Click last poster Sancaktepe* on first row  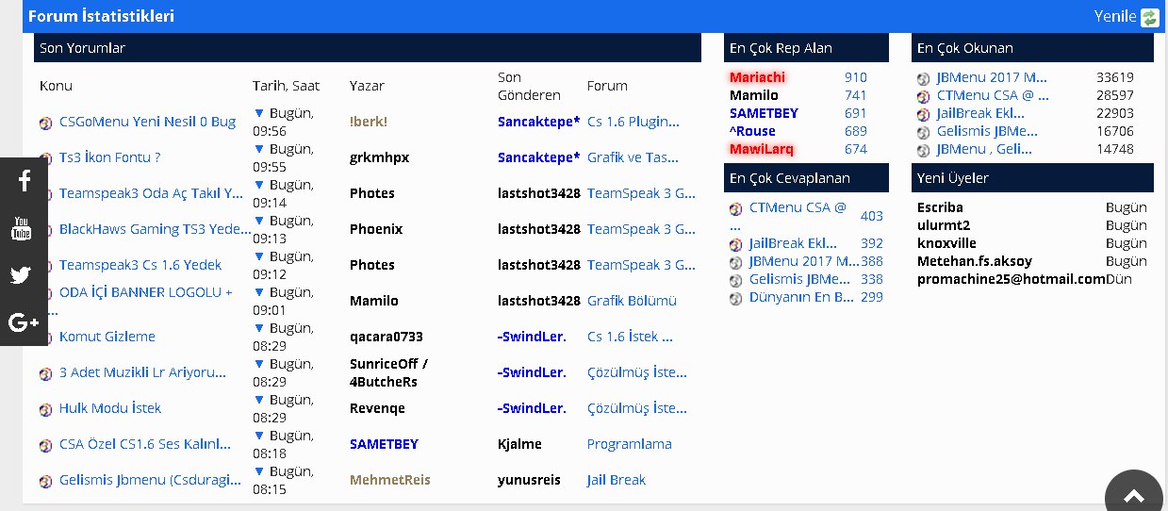538,122
